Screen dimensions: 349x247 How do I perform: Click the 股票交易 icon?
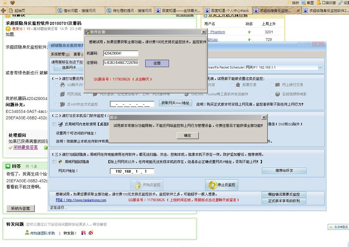tap(238, 85)
